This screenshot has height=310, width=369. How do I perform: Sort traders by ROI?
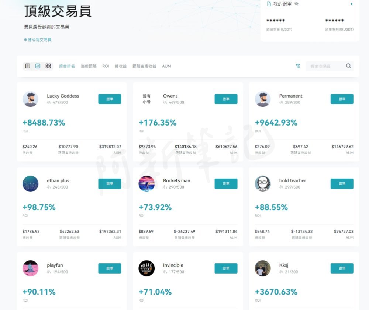point(106,66)
